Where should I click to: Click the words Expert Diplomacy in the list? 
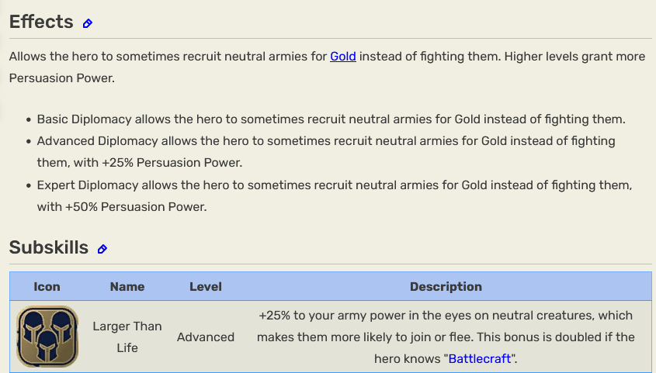coord(88,185)
